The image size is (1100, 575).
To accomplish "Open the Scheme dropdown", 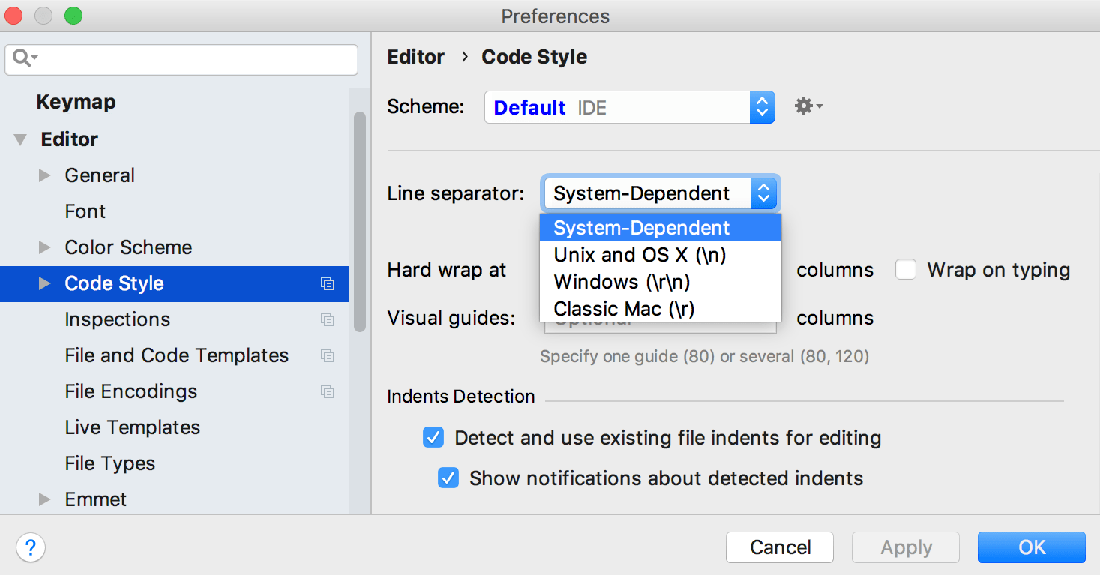I will [x=761, y=106].
